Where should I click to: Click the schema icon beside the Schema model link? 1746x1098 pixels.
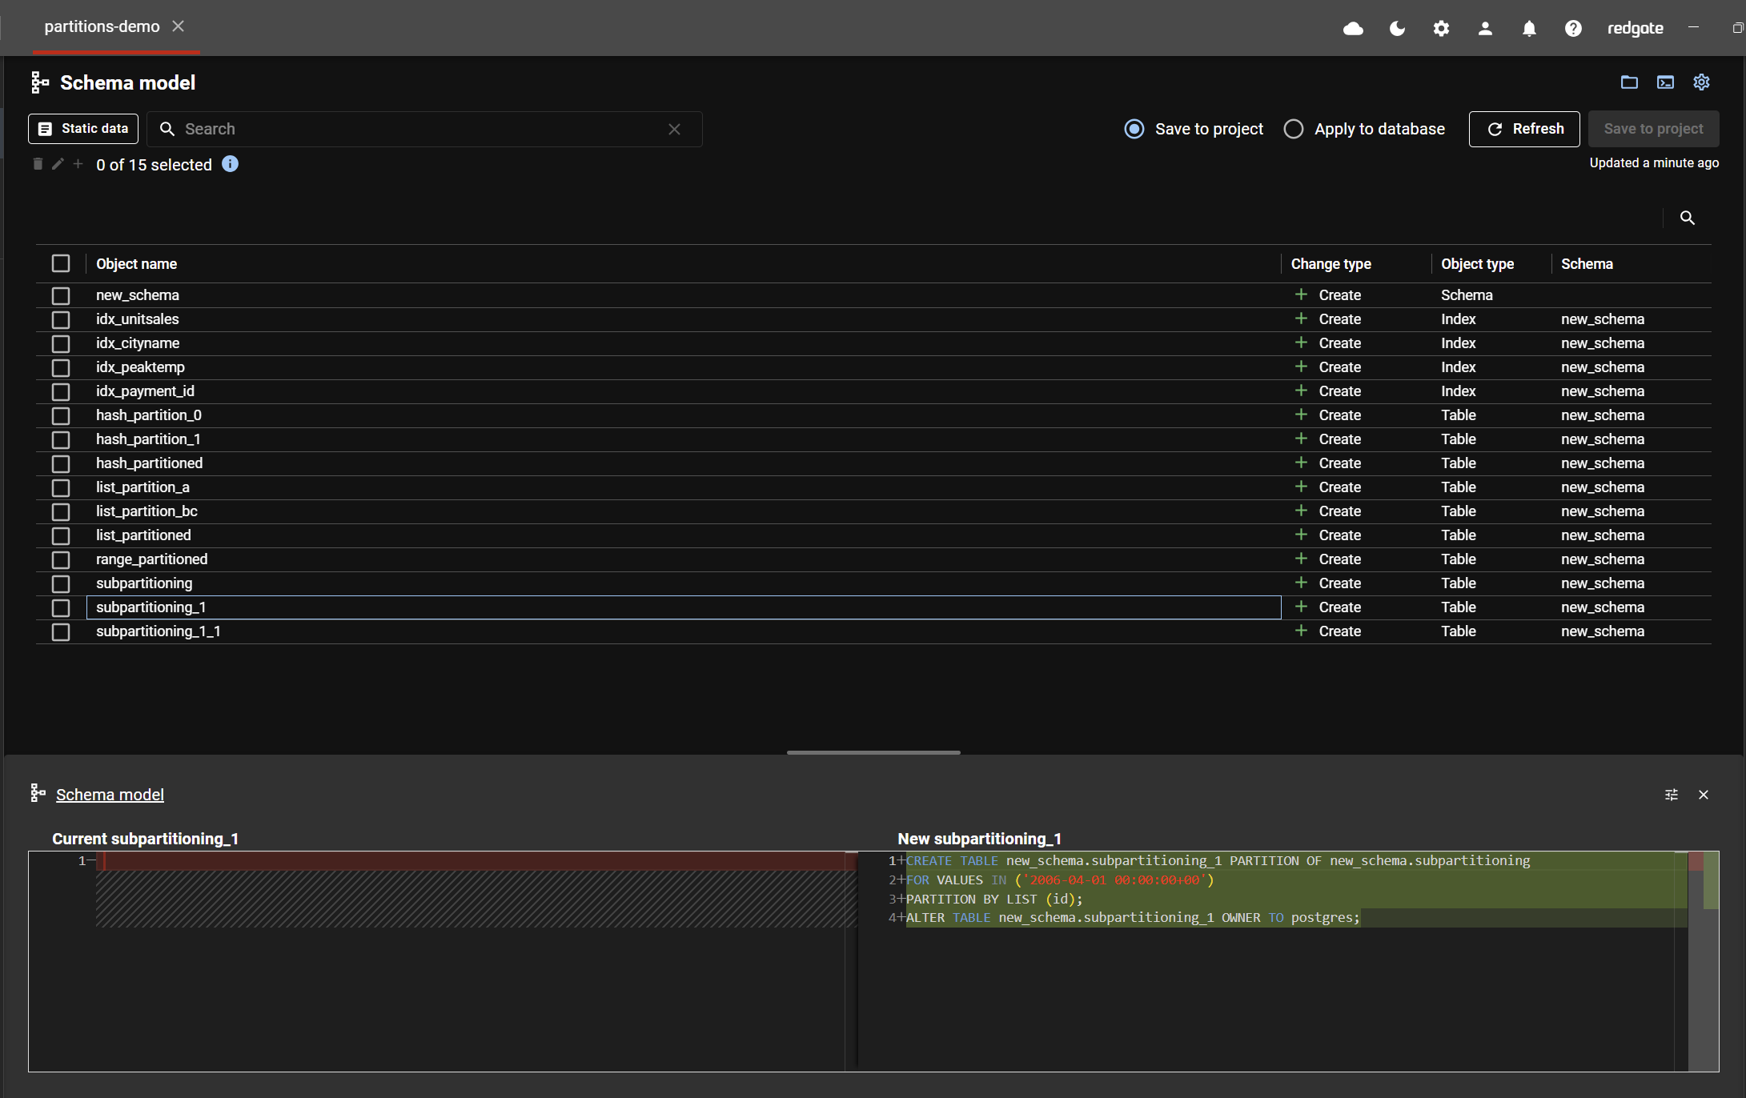click(38, 793)
